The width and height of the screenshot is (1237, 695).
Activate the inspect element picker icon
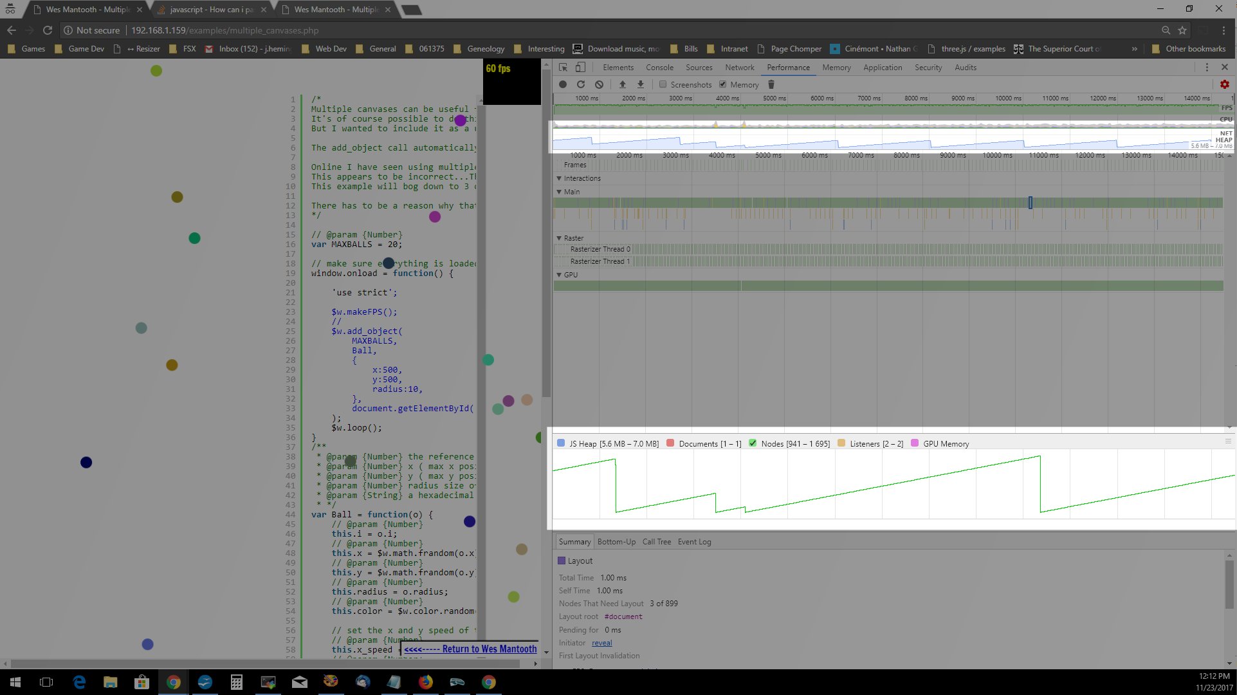coord(563,67)
